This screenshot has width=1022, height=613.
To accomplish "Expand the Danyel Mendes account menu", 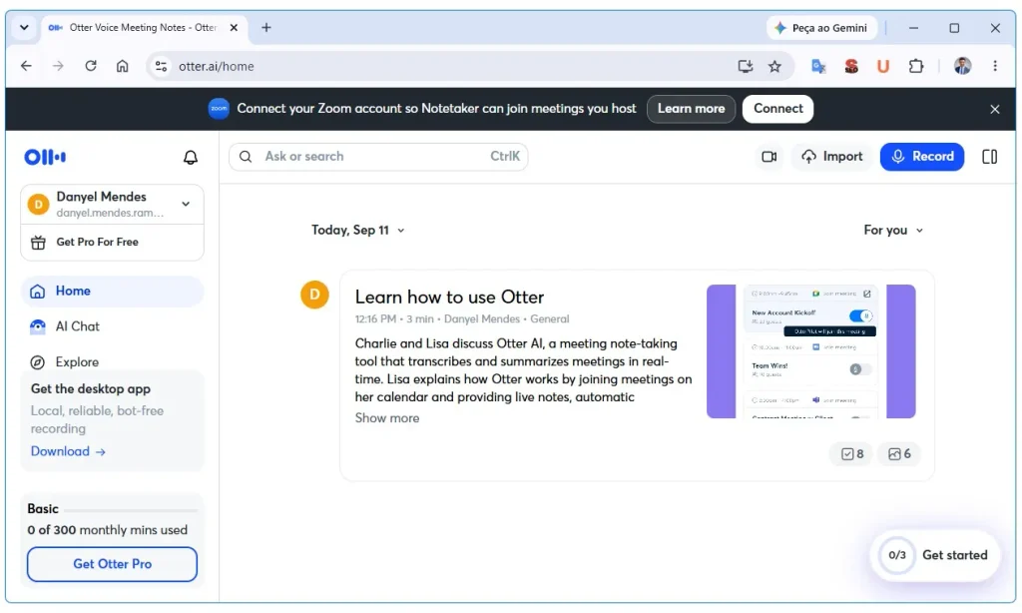I will [186, 204].
